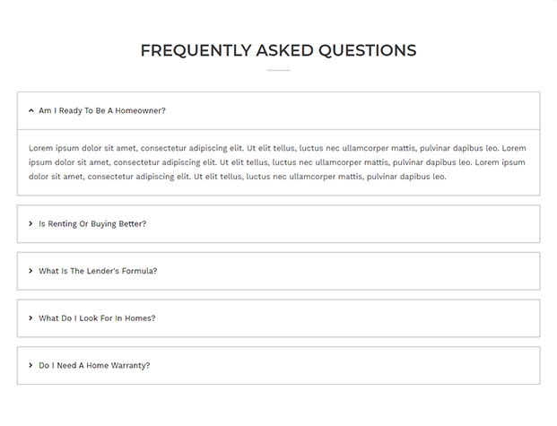Click blank space in Lender's Formula row

click(x=348, y=271)
